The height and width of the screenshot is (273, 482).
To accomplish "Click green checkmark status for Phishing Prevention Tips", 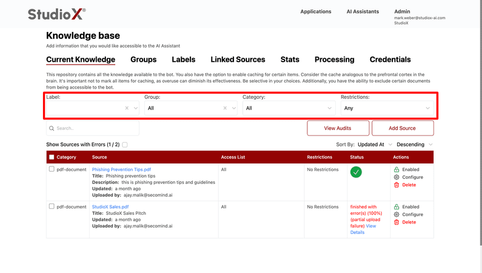I will point(356,172).
